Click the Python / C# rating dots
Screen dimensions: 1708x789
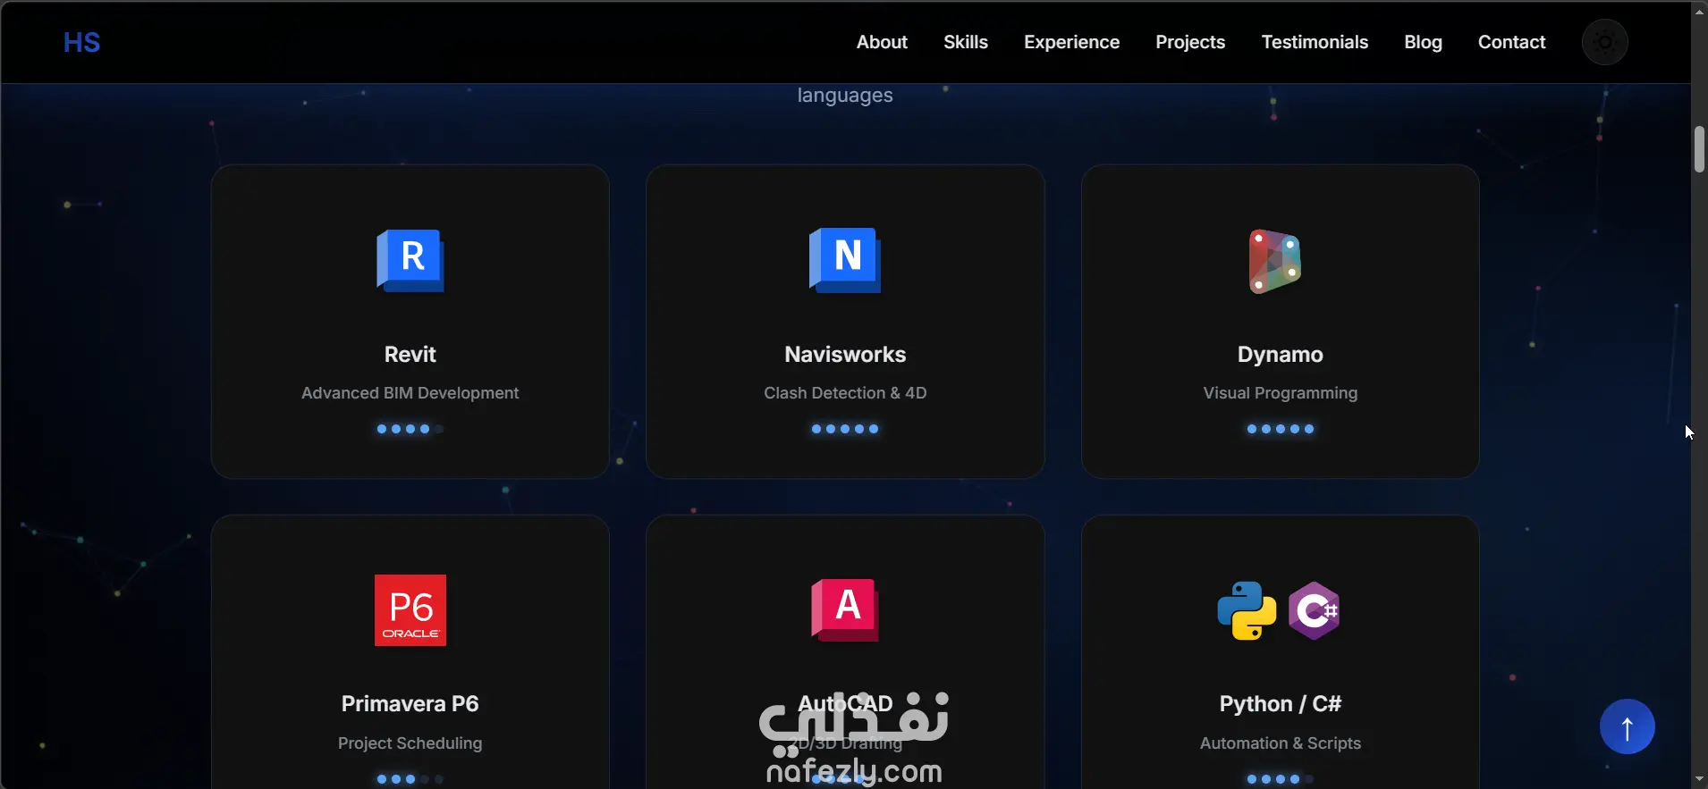[x=1281, y=779]
